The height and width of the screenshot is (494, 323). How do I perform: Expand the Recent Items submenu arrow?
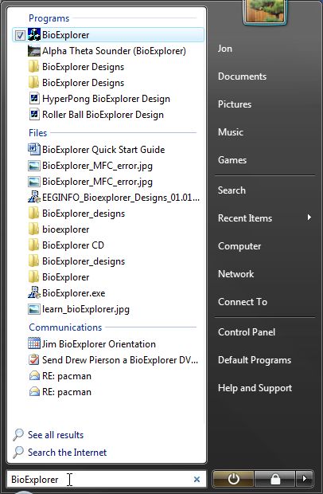pos(309,218)
